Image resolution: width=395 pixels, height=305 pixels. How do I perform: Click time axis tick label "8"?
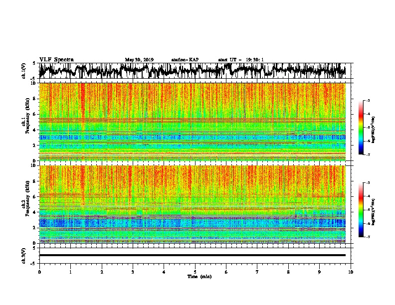coord(288,272)
